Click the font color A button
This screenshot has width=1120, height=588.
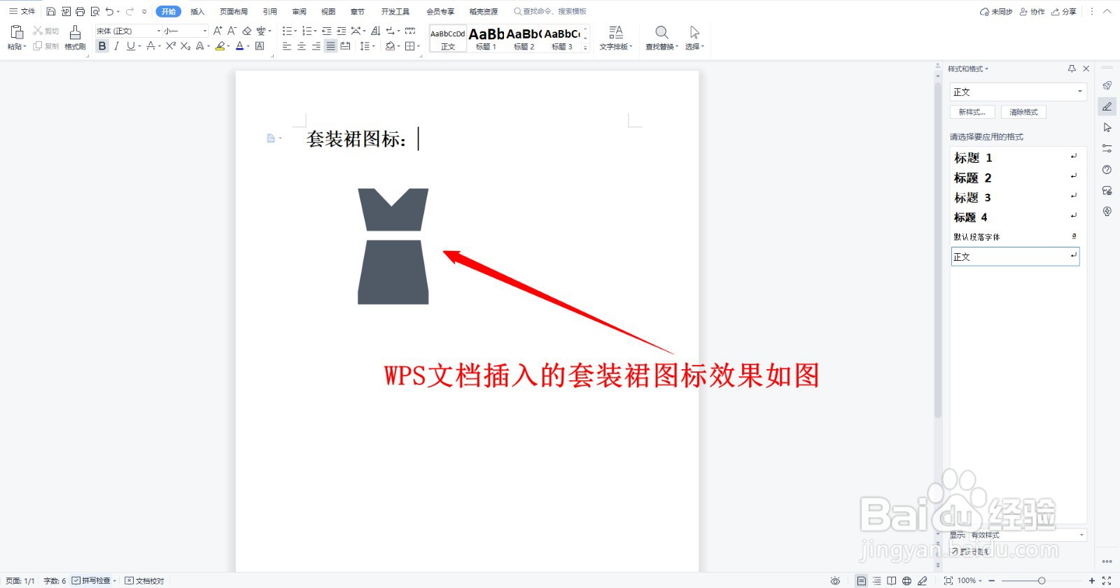click(x=239, y=46)
